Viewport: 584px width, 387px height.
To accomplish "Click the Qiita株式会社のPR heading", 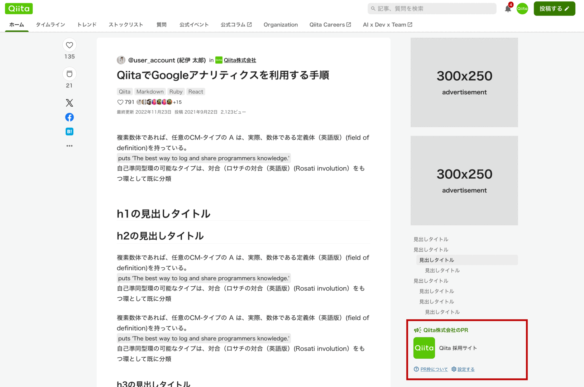I will 446,330.
